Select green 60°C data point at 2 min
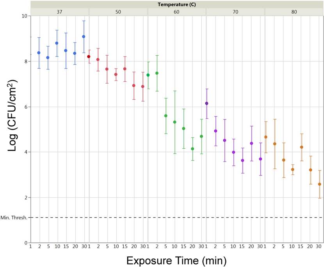This screenshot has width=324, height=267. (x=157, y=73)
